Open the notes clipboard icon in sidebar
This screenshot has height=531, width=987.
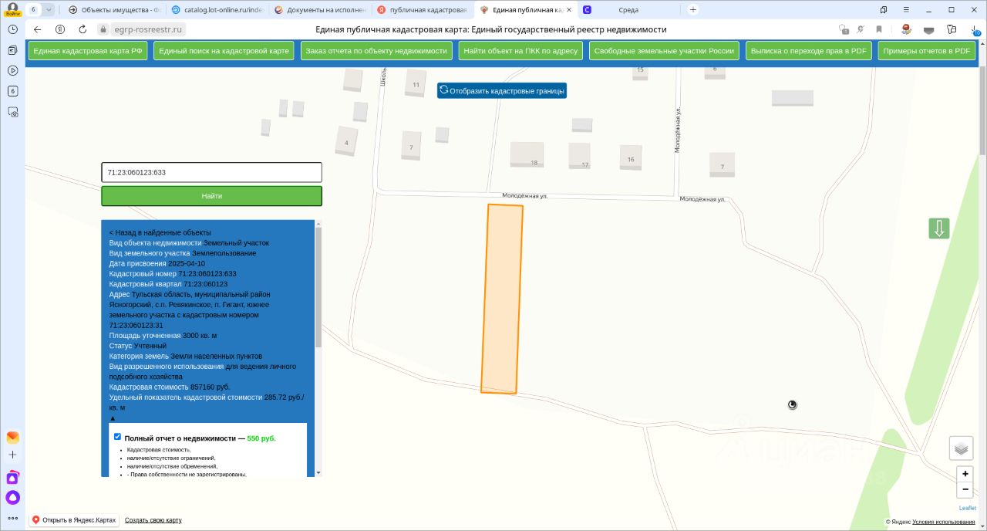point(12,49)
